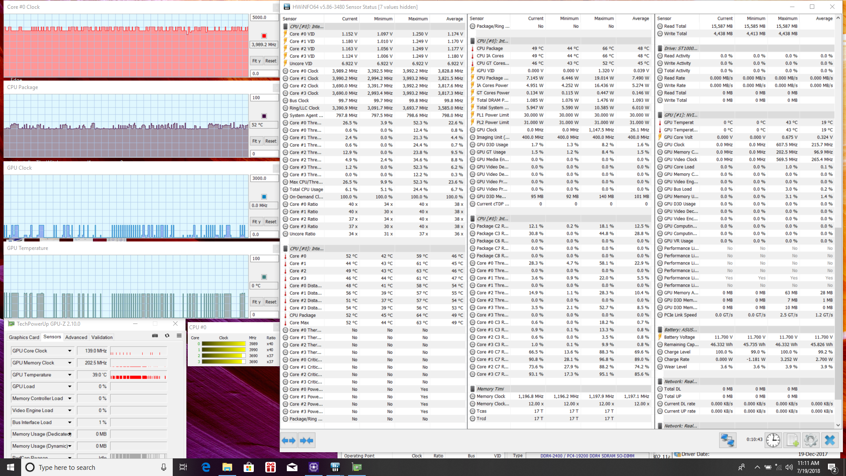Click the GPU-Z screenshot camera icon
This screenshot has width=846, height=476.
(x=155, y=336)
